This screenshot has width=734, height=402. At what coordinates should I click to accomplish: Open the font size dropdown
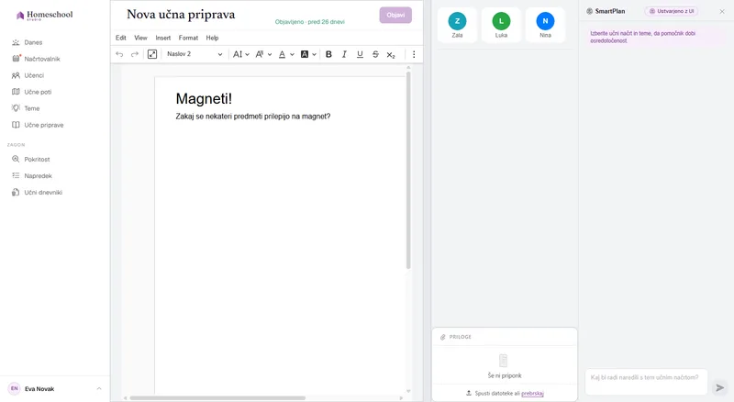click(241, 54)
